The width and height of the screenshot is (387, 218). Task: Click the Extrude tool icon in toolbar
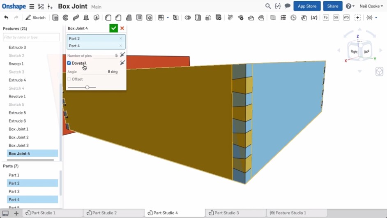coord(55,18)
